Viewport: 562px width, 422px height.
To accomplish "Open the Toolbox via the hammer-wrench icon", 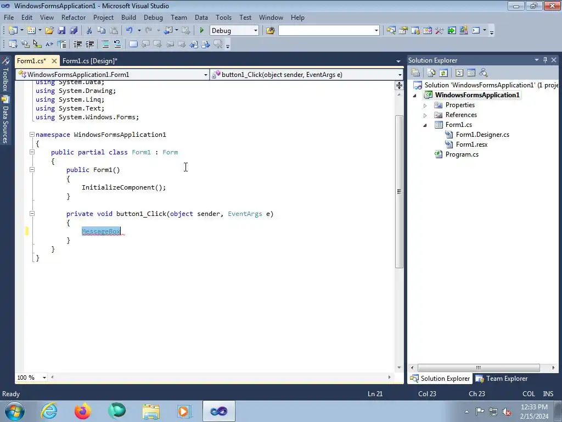I will point(440,31).
